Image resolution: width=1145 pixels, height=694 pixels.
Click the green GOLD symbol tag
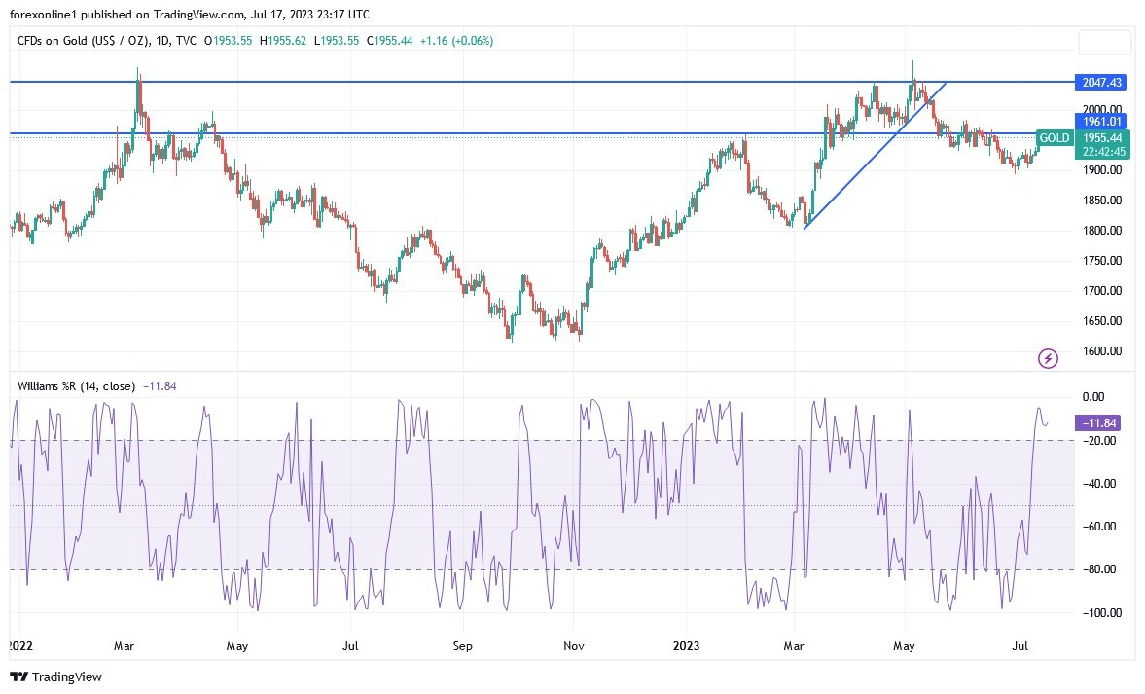coord(1055,138)
